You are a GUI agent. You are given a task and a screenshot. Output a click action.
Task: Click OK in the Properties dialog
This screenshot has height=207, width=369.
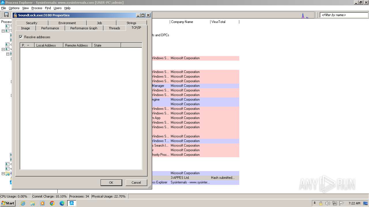111,183
